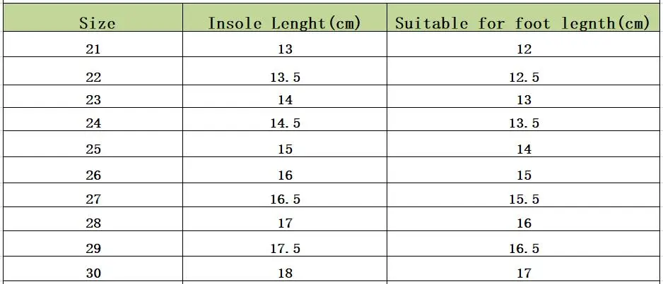Select size 25 cell
The width and height of the screenshot is (663, 284).
tap(93, 149)
